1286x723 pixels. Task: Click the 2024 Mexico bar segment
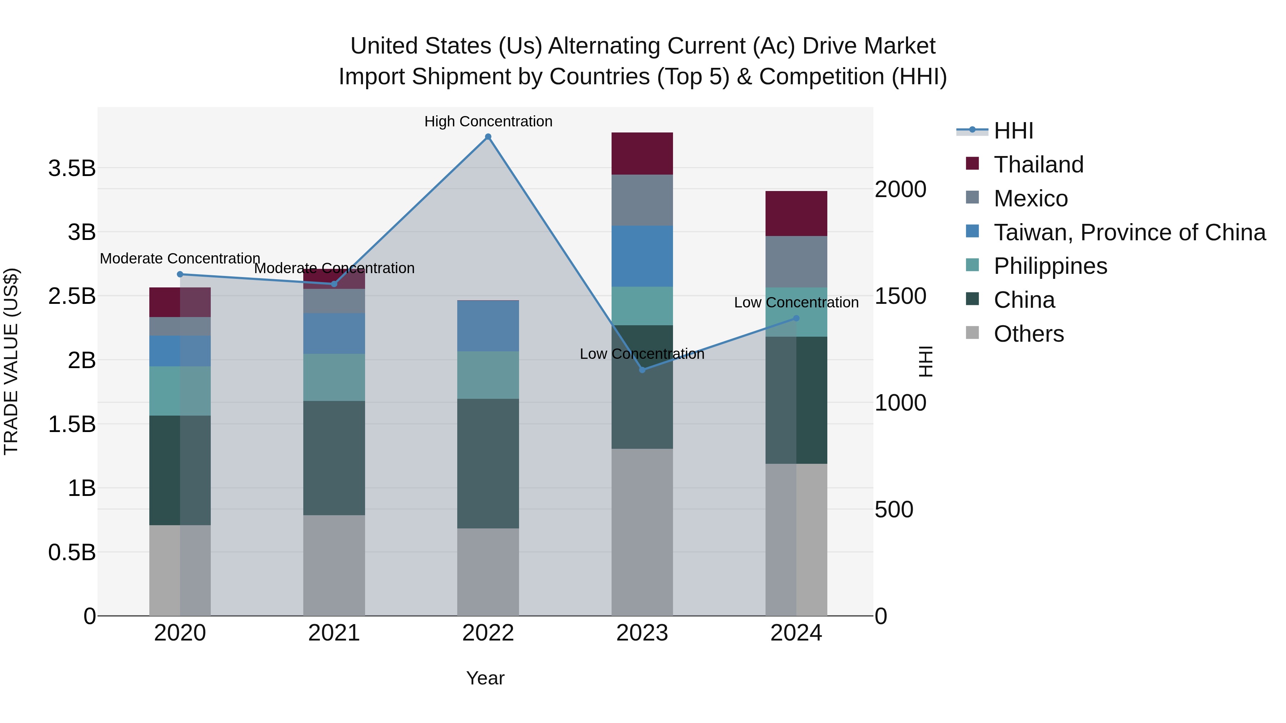pos(796,262)
